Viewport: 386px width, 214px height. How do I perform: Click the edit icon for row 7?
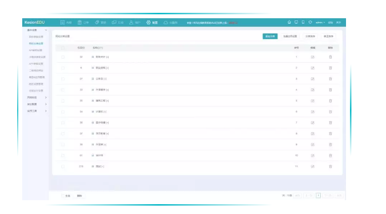coord(312,122)
